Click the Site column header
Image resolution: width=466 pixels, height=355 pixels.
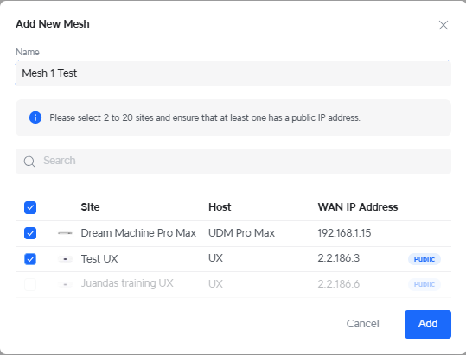click(90, 207)
